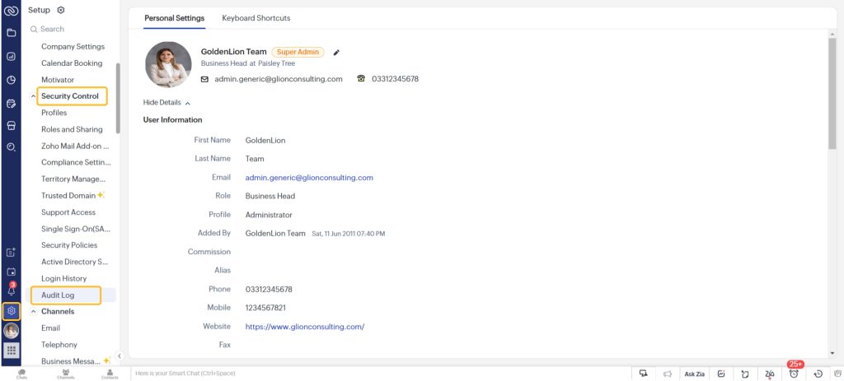844x381 pixels.
Task: Open the apps grid icon in left rail
Action: 11,351
